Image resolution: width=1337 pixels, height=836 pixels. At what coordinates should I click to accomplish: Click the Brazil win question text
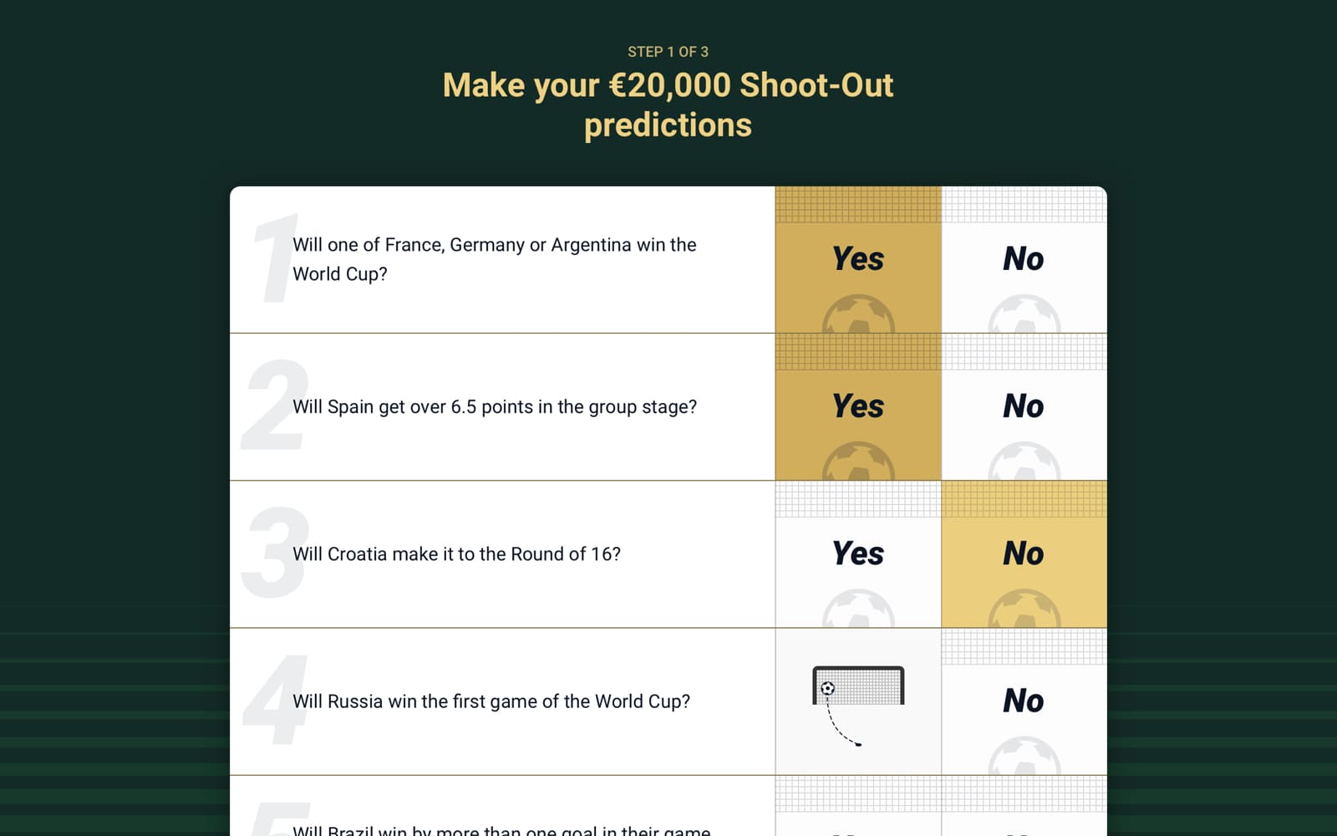coord(501,829)
